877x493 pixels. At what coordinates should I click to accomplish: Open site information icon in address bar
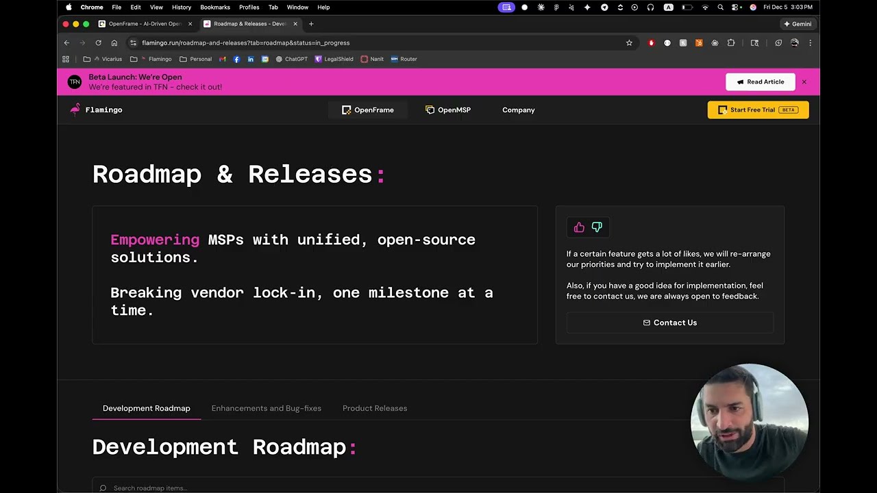point(133,42)
